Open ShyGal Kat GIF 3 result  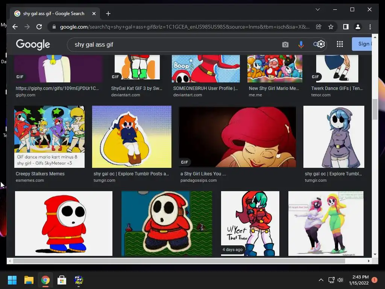pyautogui.click(x=136, y=91)
